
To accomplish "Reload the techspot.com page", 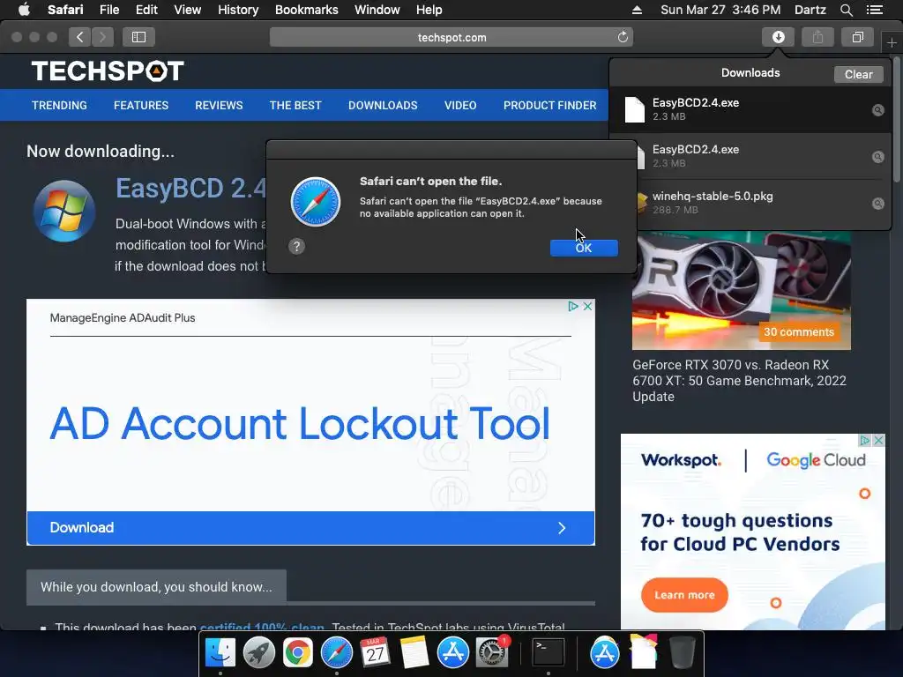I will click(x=623, y=37).
